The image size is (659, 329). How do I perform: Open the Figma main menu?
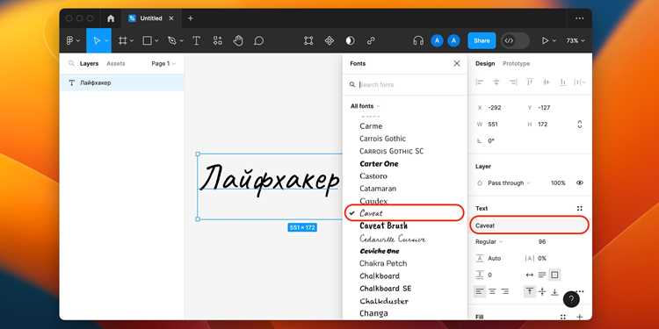point(70,40)
